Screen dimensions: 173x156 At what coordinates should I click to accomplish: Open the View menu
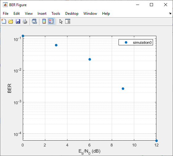click(x=29, y=14)
